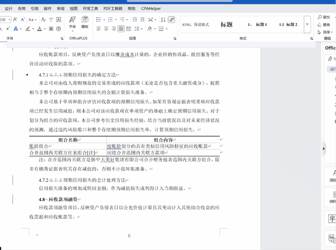Open the styles pane launcher
This screenshot has height=250, width=336.
(311, 39)
